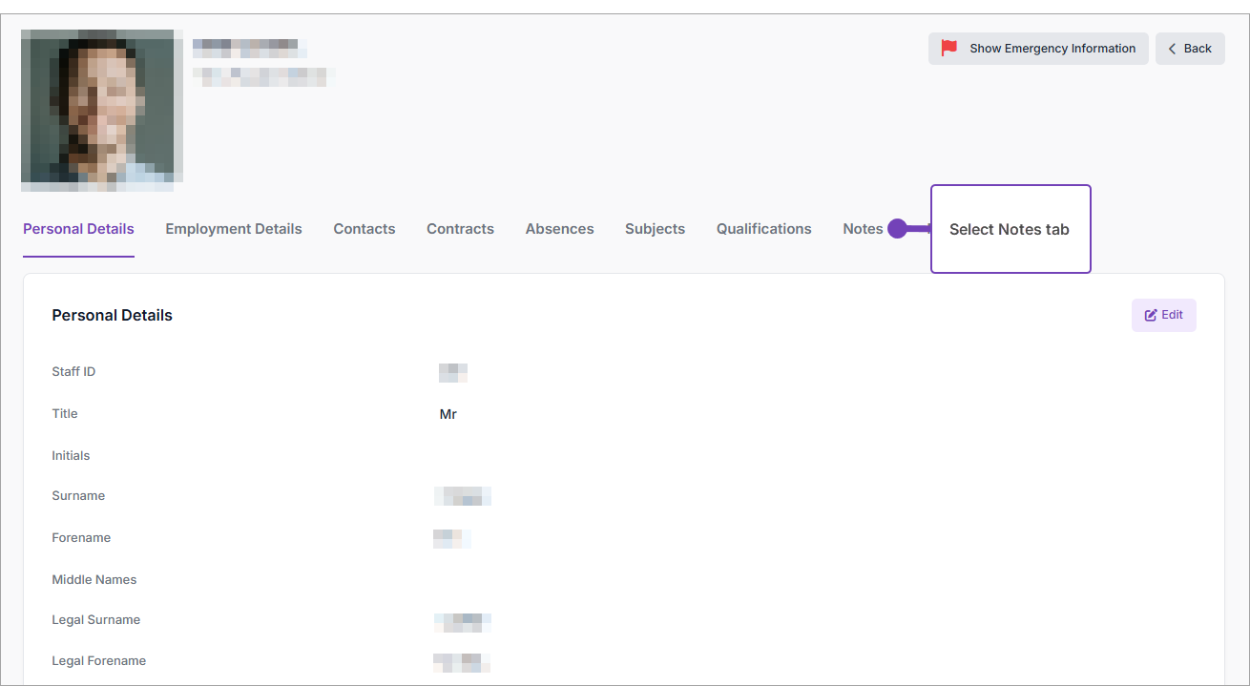Click the staff name heading
Viewport: 1250px width, 686px height.
point(246,47)
